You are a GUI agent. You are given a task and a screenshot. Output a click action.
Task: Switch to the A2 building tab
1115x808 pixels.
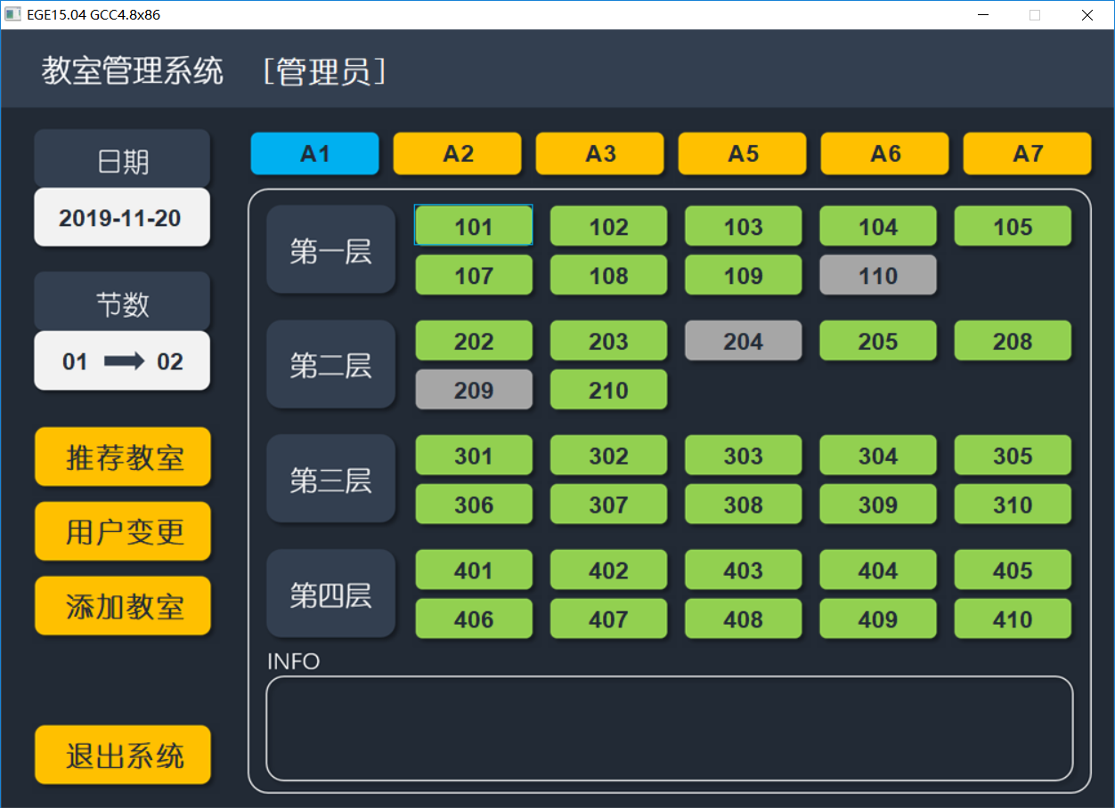pyautogui.click(x=457, y=153)
